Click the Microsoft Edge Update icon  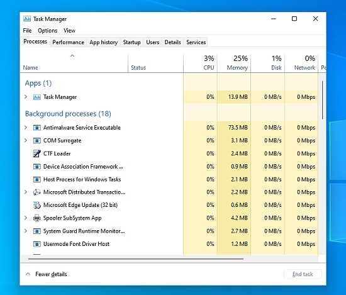(x=36, y=205)
